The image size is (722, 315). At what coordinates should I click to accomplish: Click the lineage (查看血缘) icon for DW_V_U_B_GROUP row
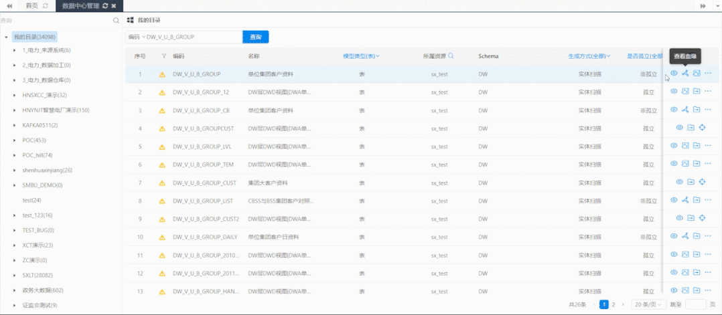coord(685,73)
